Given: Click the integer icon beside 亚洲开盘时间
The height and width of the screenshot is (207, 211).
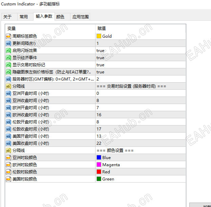Looking at the screenshot, I should (8, 93).
